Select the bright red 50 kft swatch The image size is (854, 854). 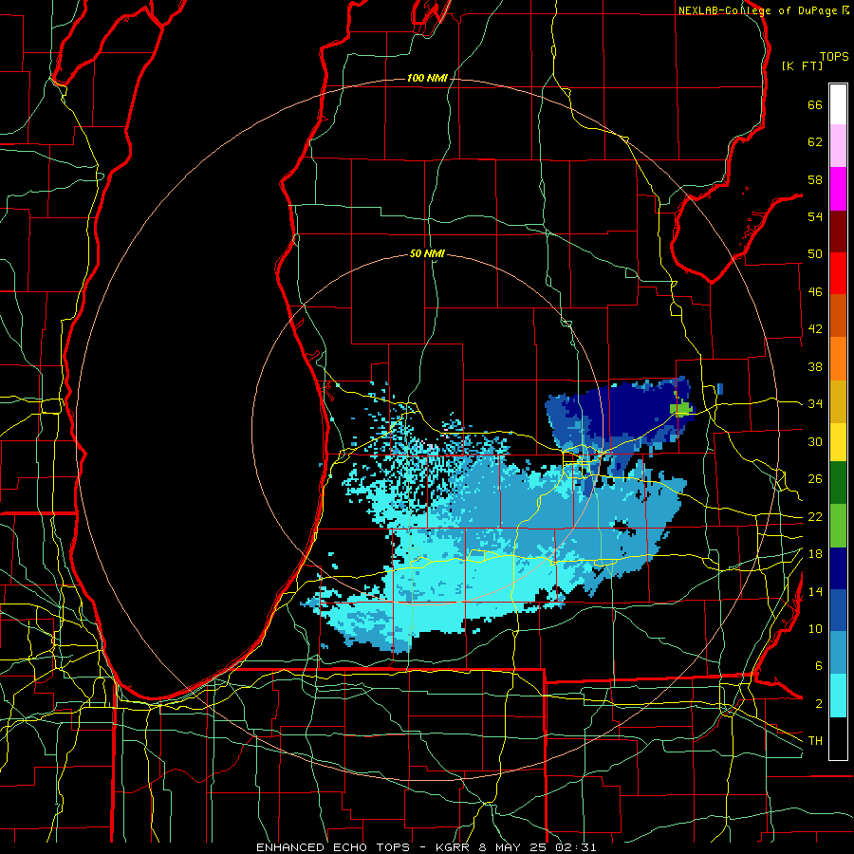[x=838, y=273]
